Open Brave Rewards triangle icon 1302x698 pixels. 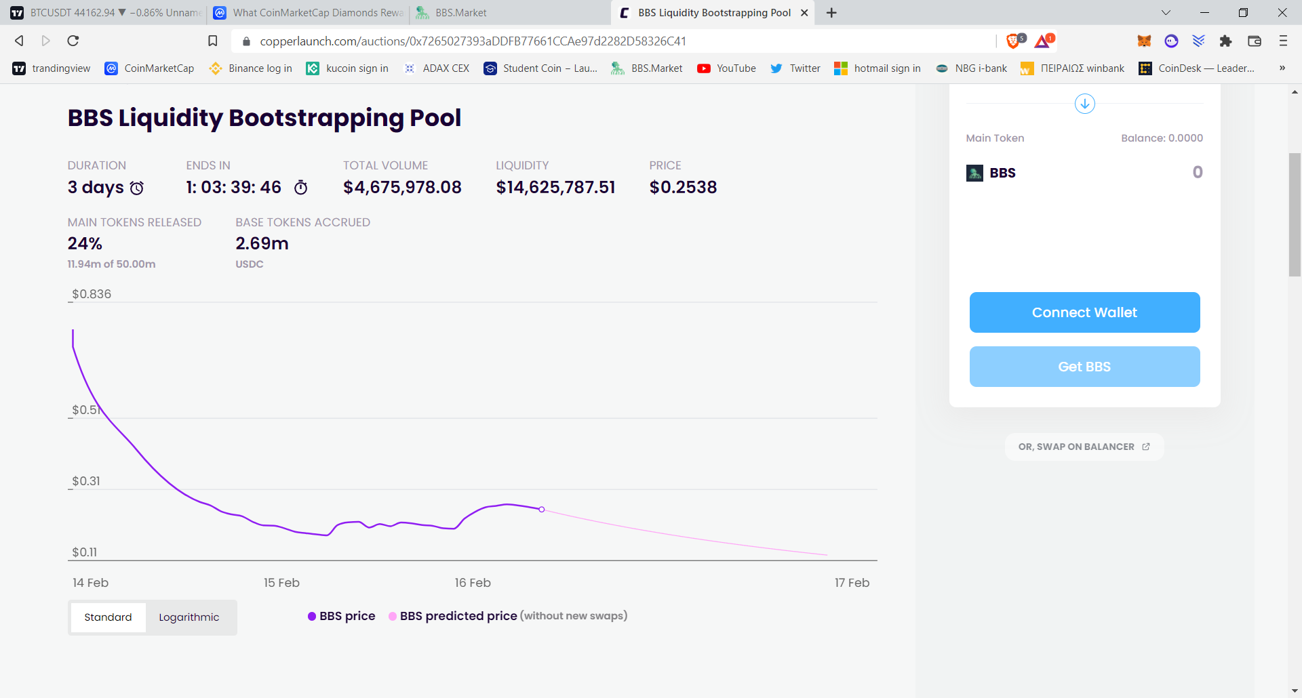coord(1044,41)
